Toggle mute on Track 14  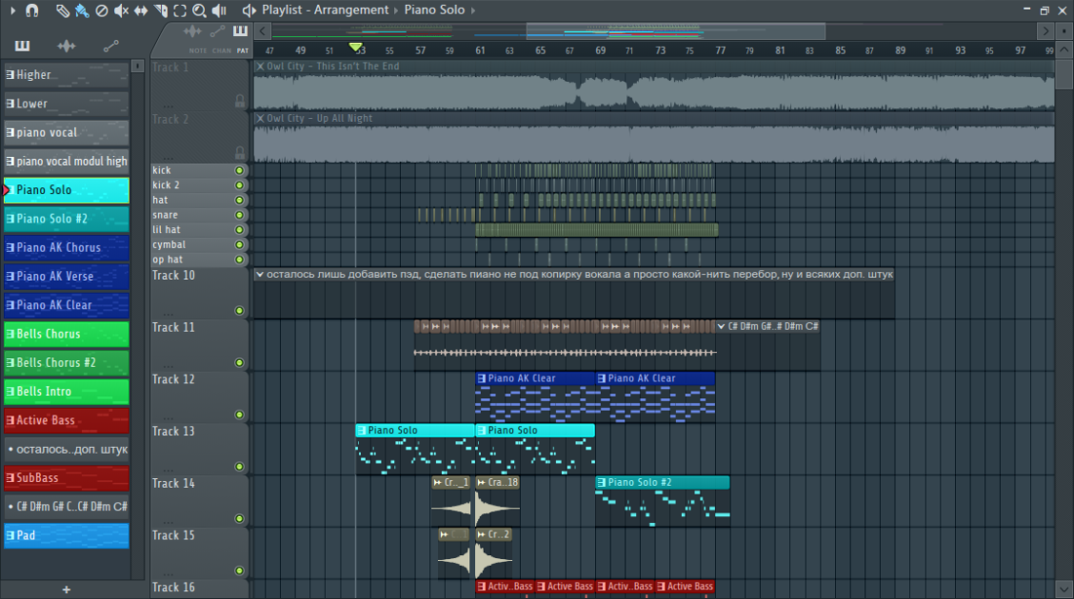click(239, 518)
